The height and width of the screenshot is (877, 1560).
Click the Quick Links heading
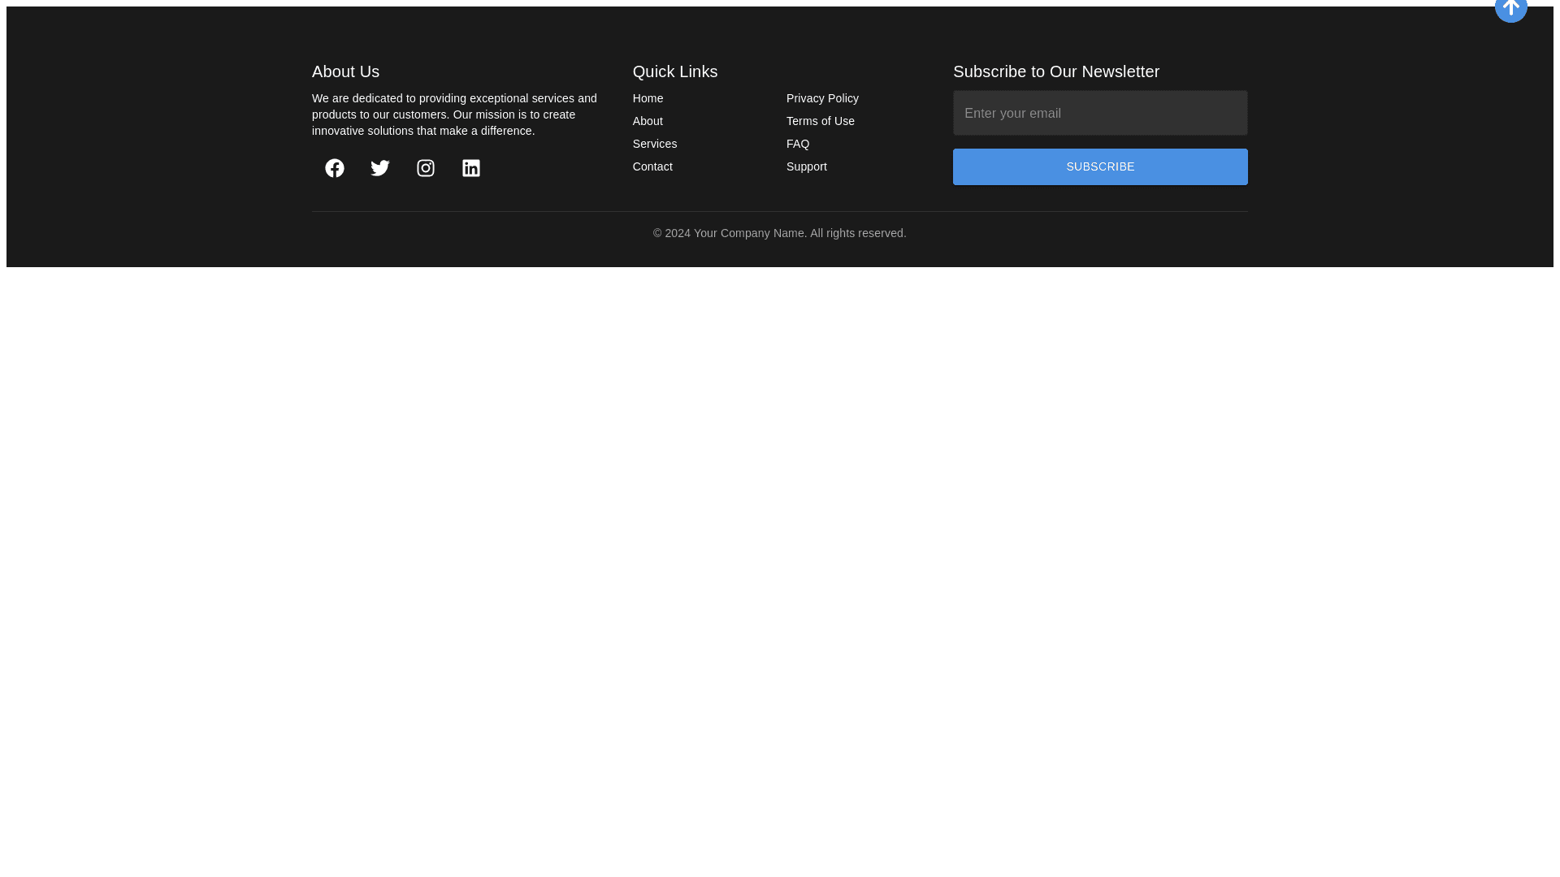click(x=674, y=71)
